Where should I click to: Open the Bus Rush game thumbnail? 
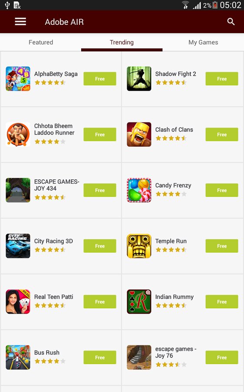point(18,358)
